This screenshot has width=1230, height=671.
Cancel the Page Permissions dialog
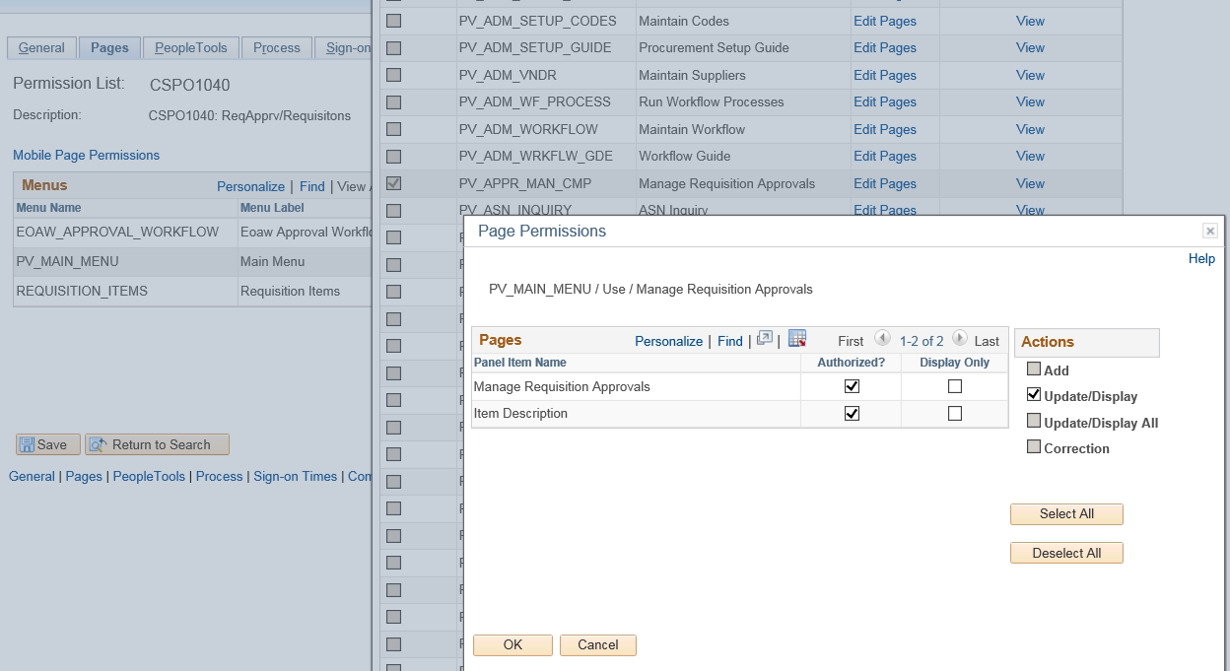tap(598, 645)
